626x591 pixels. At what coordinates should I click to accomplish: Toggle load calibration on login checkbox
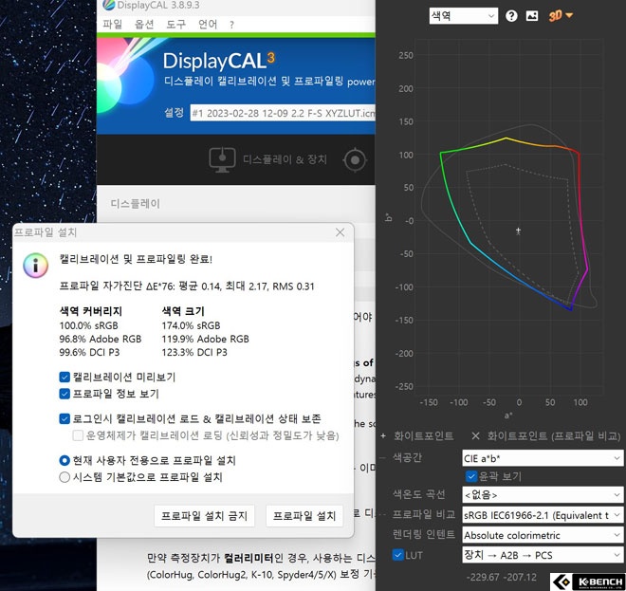tap(64, 418)
